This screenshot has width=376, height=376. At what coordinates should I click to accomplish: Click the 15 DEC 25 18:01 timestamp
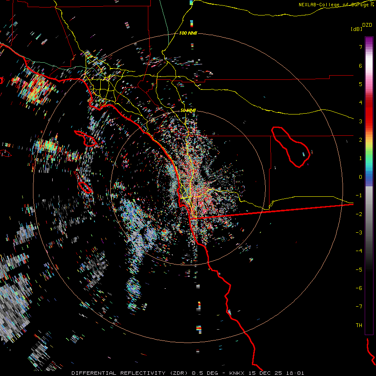click(276, 373)
